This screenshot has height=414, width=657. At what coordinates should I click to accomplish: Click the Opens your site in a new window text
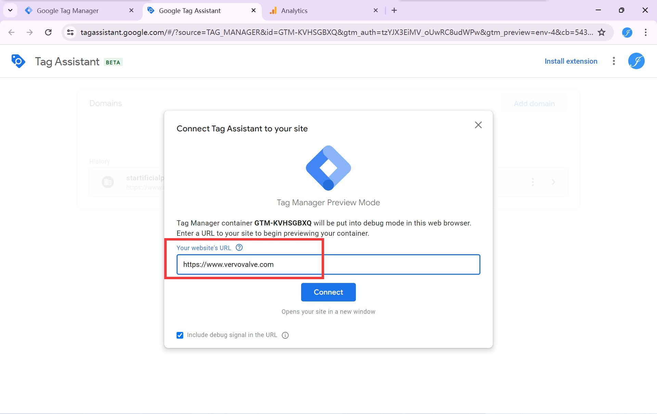tap(328, 312)
